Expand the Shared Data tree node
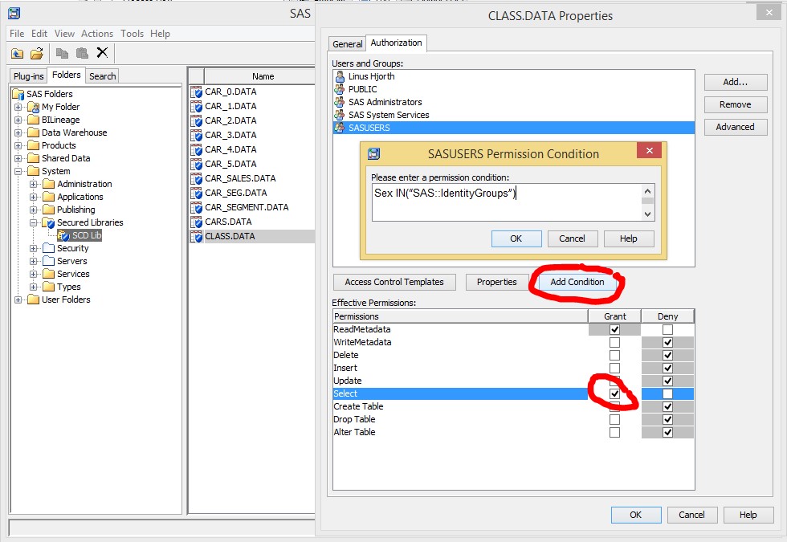Viewport: 787px width, 542px height. click(18, 159)
